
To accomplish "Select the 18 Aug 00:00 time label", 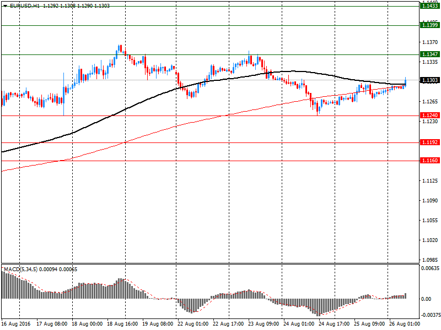I will click(x=87, y=324).
